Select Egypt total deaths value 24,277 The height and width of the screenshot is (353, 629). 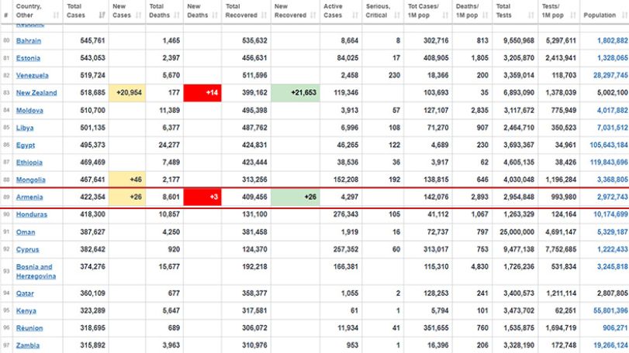169,145
